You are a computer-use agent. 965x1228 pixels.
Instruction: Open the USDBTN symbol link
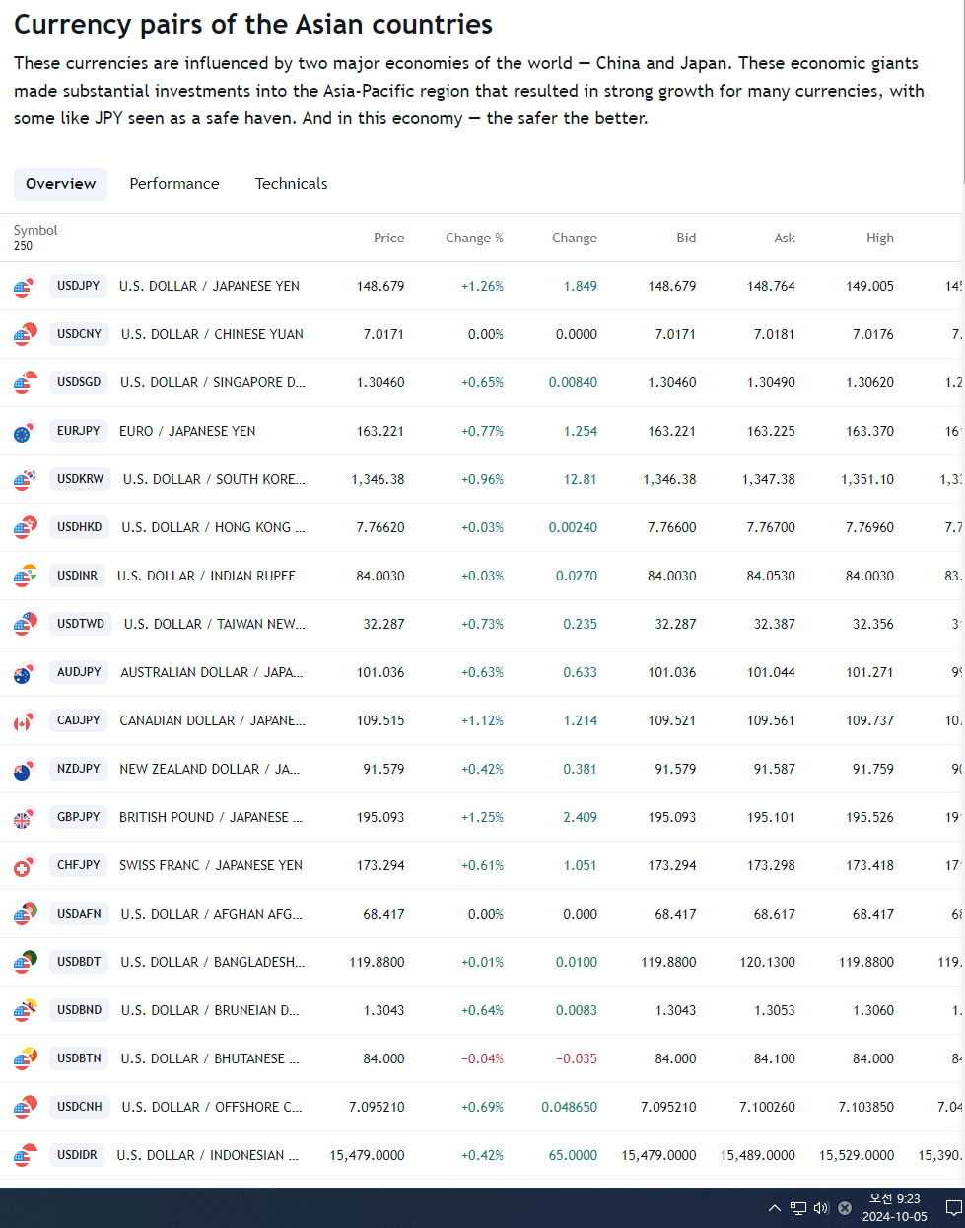79,1058
